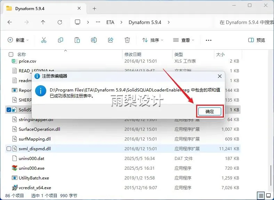
Task: Click the This PC monitor icon
Action: click(x=78, y=22)
